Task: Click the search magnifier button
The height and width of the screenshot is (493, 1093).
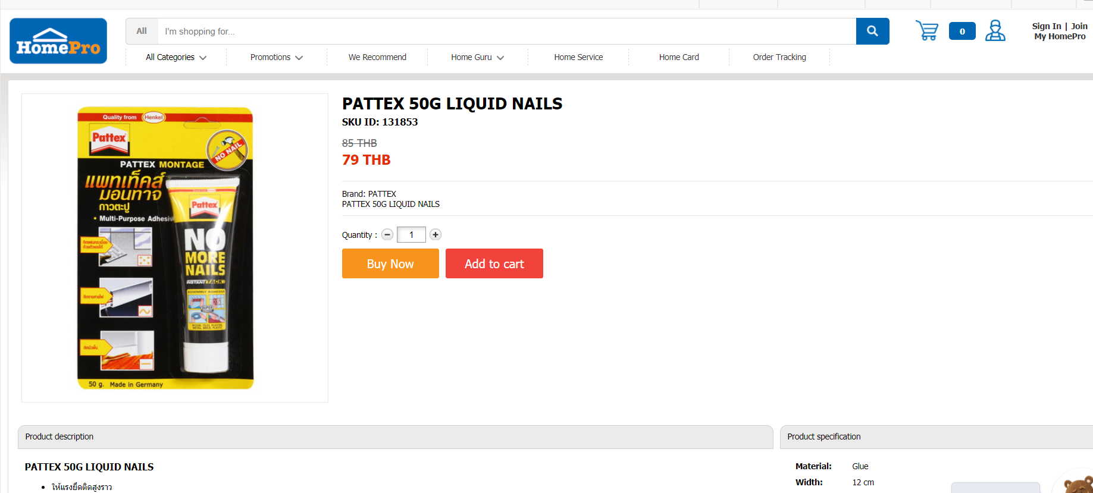Action: click(x=872, y=31)
